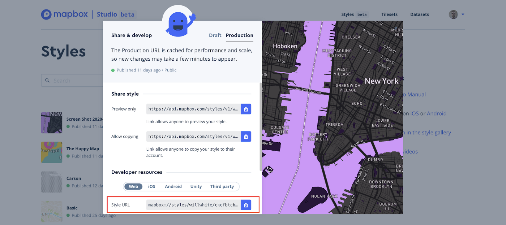506x225 pixels.
Task: Switch to the Production tab
Action: click(239, 35)
